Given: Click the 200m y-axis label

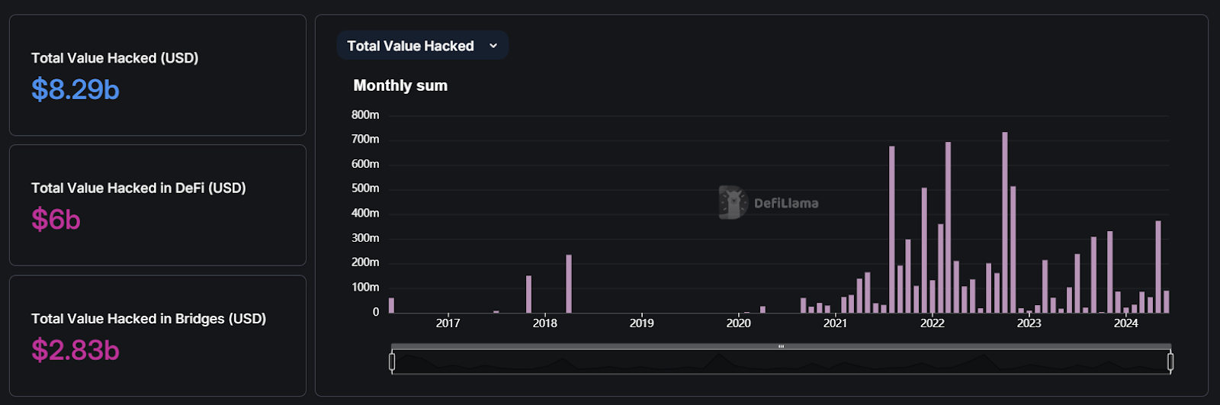Looking at the screenshot, I should click(364, 262).
